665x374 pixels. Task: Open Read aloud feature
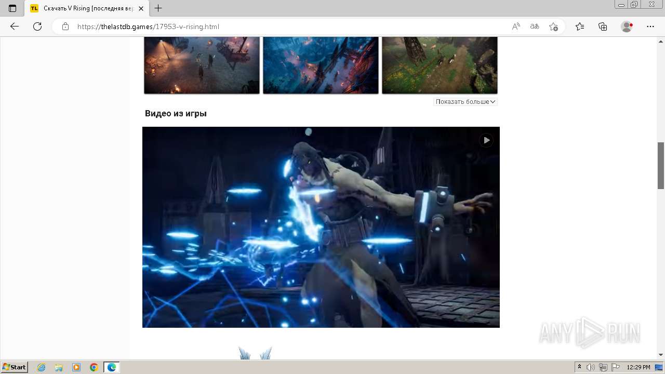click(516, 26)
